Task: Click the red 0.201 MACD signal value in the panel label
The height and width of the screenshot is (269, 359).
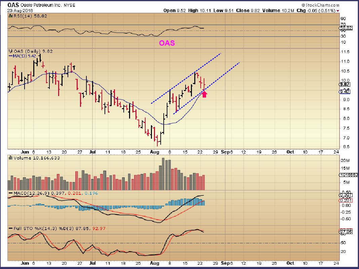Action: [74, 193]
